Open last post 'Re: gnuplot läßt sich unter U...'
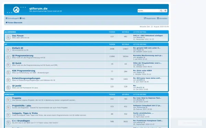Viewport: 206px width, 128px height. tap(147, 48)
